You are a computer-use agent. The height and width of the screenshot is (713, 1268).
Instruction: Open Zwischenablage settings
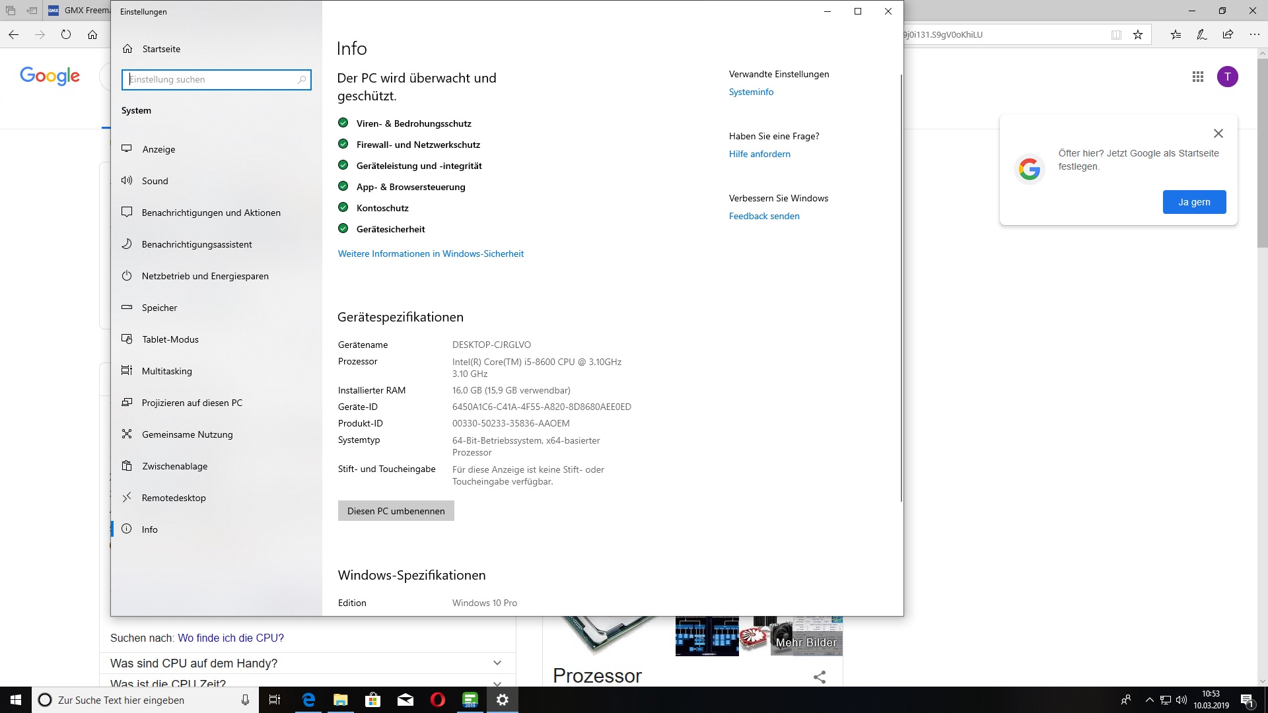tap(174, 466)
